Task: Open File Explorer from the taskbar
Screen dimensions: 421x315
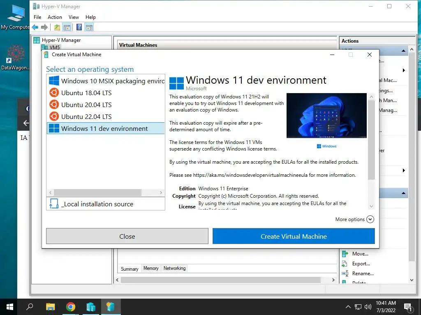Action: pos(50,307)
